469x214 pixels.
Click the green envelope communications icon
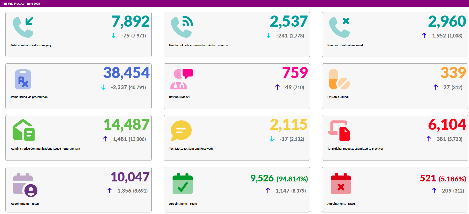tap(24, 130)
